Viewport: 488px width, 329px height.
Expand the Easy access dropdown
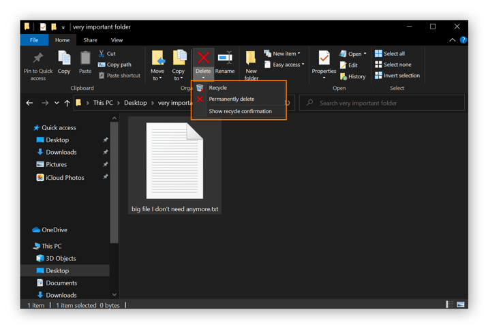(x=287, y=65)
